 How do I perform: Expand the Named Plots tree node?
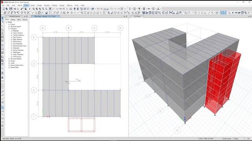[x=9, y=67]
